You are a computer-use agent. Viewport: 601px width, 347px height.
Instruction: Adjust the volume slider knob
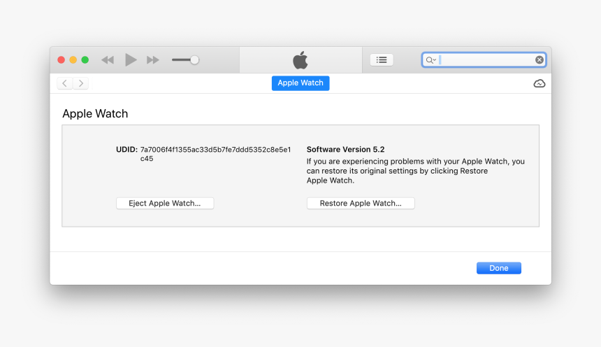point(195,60)
